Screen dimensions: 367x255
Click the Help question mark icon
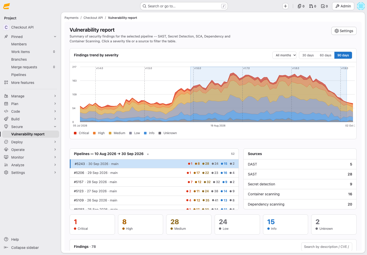[x=6, y=239]
